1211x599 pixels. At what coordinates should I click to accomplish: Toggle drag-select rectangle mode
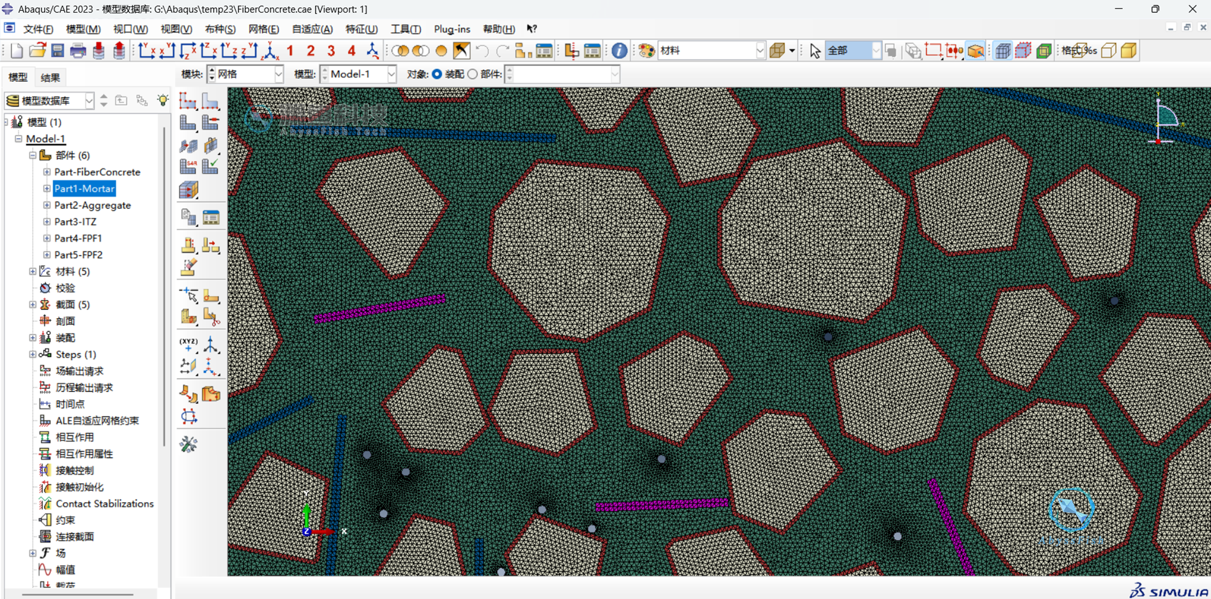(x=933, y=51)
